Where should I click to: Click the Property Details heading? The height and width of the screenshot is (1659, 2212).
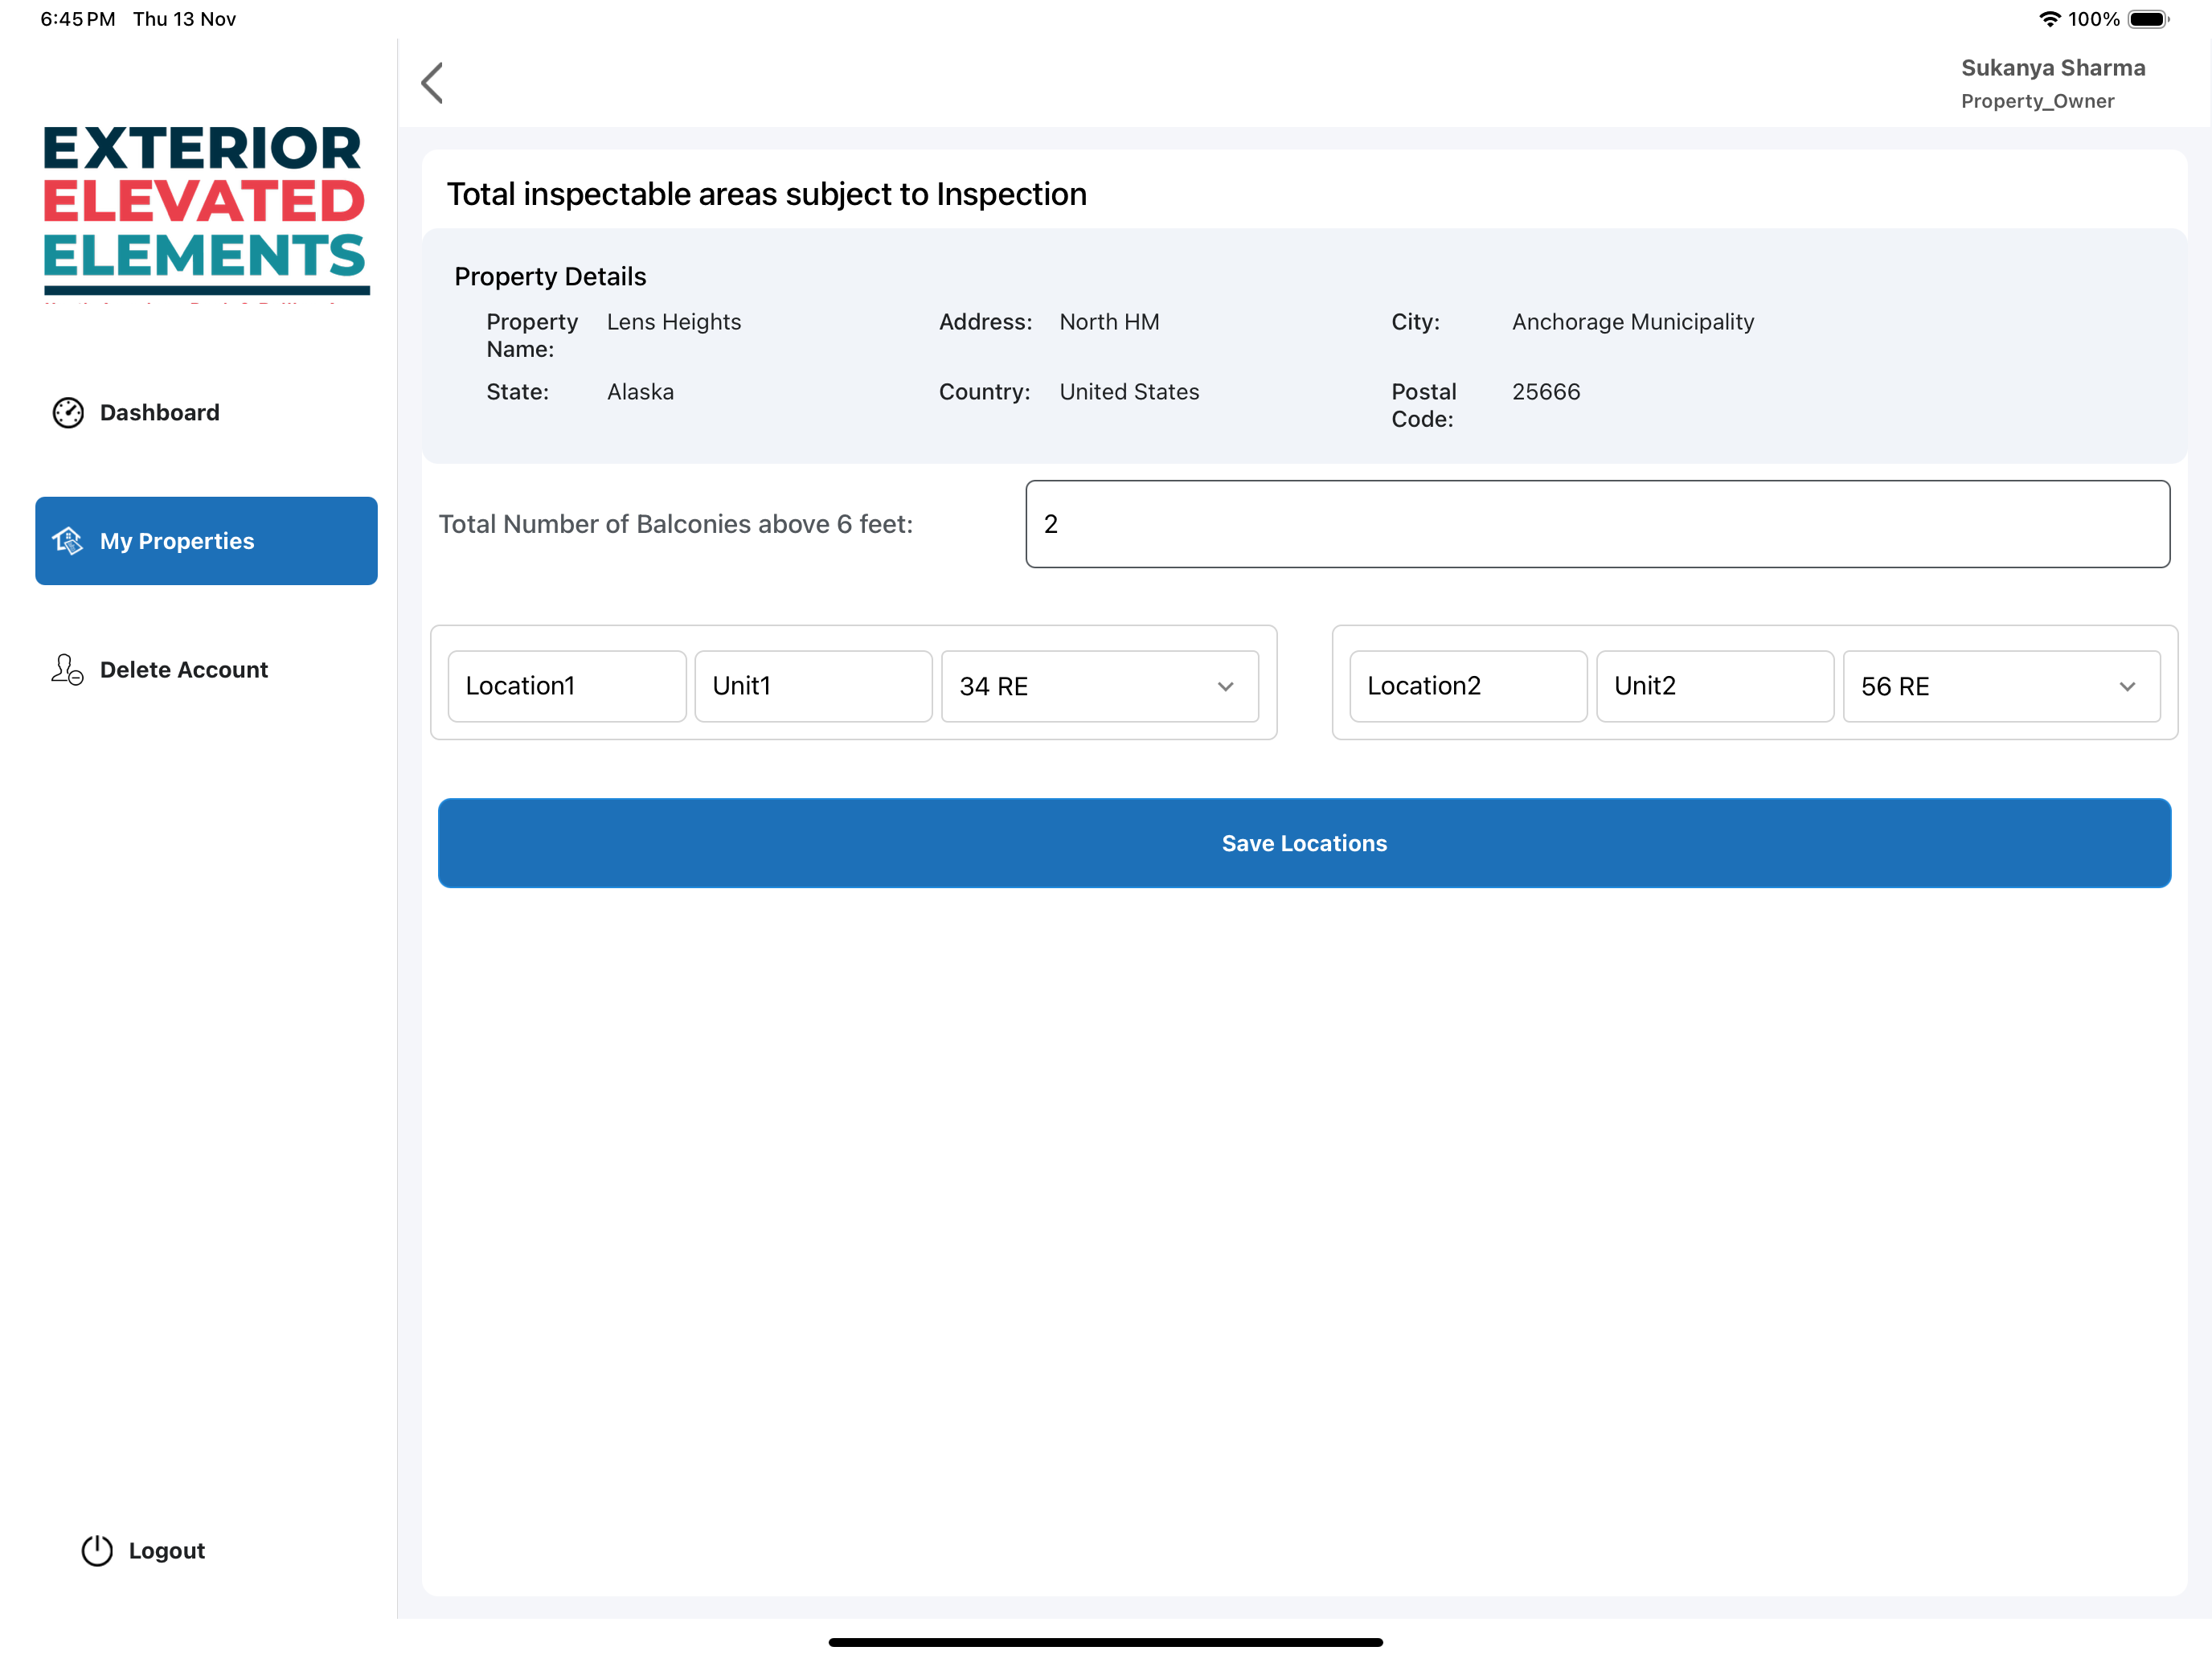click(550, 276)
